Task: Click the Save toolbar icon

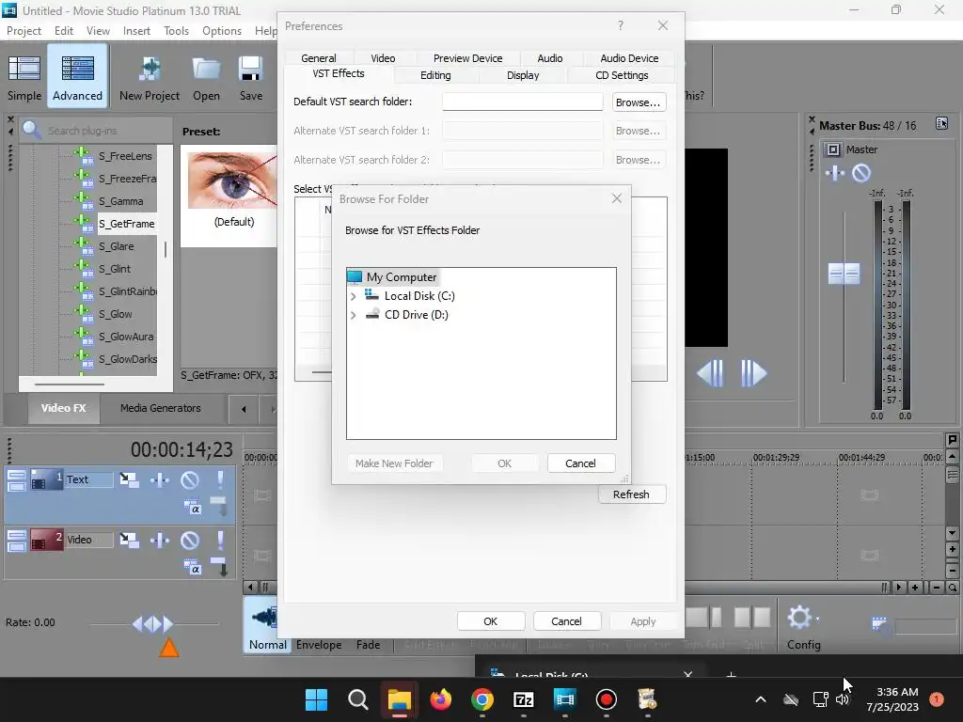Action: coord(250,69)
